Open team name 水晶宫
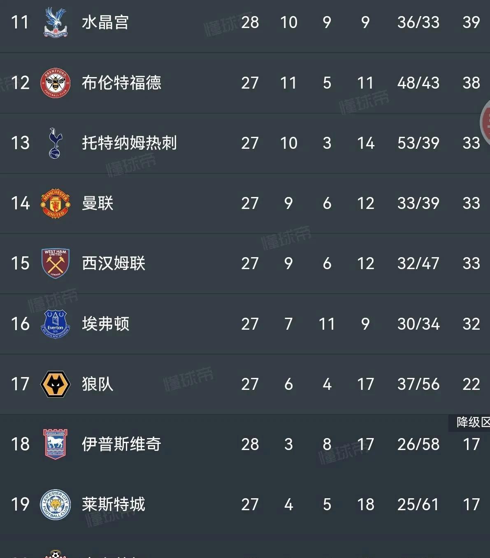 point(105,22)
